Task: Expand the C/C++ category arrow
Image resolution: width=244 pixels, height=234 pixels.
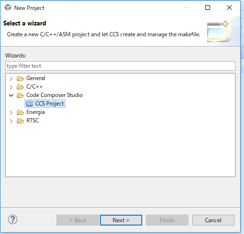Action: [x=11, y=87]
